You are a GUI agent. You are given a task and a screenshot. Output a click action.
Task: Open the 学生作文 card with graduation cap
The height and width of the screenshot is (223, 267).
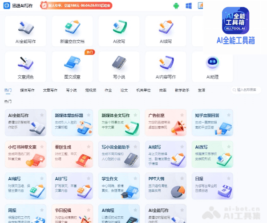[x=119, y=186]
